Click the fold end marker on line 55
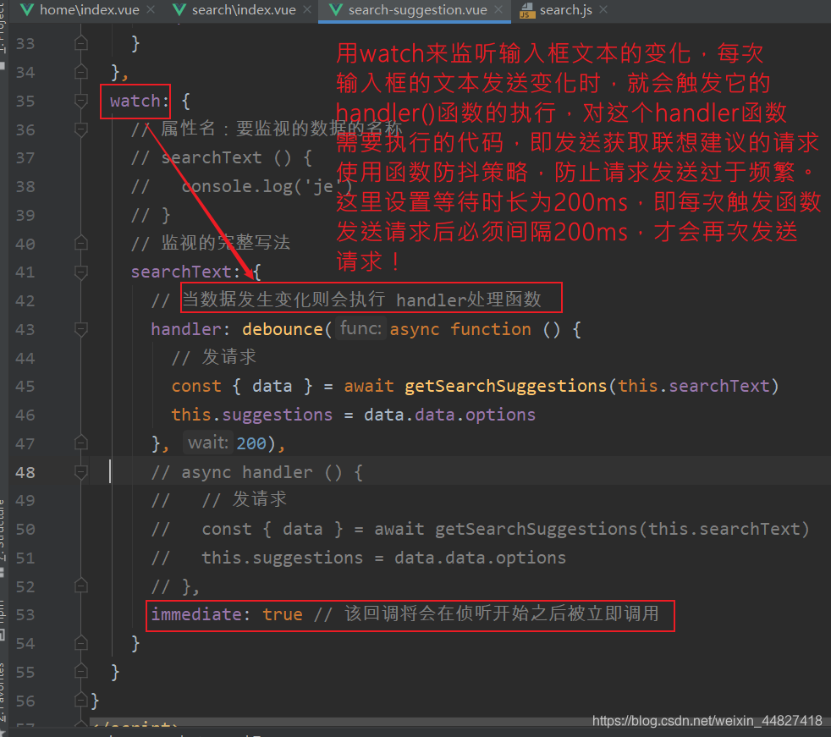The width and height of the screenshot is (831, 737). point(81,672)
